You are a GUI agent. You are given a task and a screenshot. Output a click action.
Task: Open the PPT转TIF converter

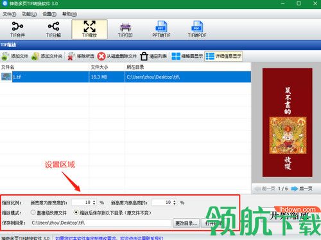[x=161, y=30]
